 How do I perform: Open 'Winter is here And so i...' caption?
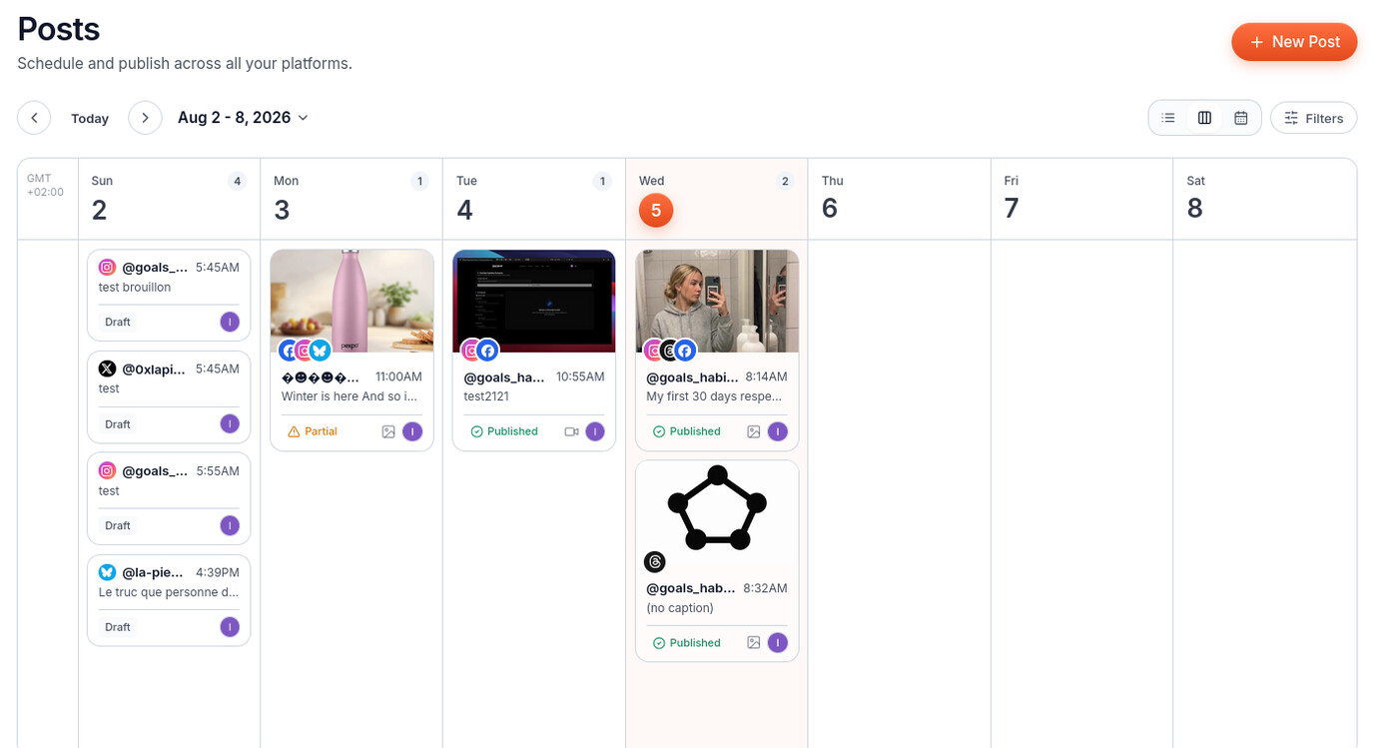coord(349,396)
